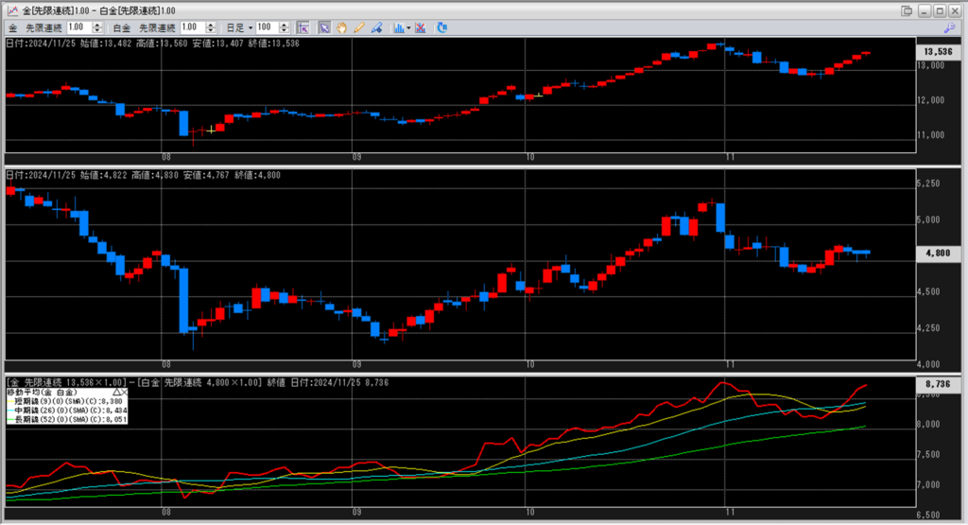Click the blue refresh reload icon
This screenshot has height=525, width=968.
(441, 28)
